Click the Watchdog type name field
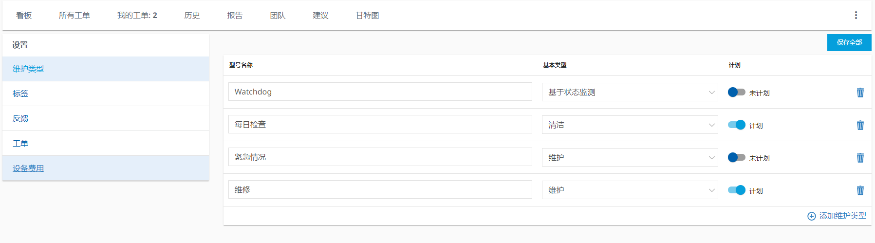 pyautogui.click(x=380, y=92)
